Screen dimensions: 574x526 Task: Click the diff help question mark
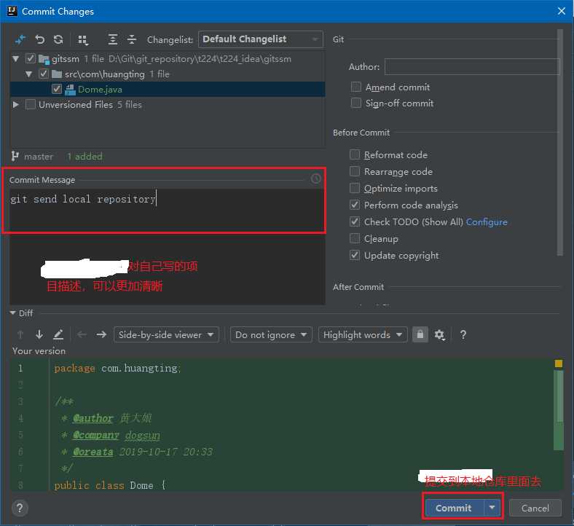coord(463,334)
